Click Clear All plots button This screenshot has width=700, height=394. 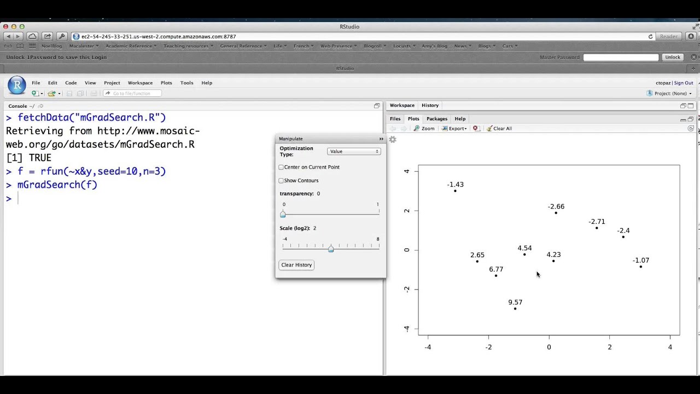[499, 129]
